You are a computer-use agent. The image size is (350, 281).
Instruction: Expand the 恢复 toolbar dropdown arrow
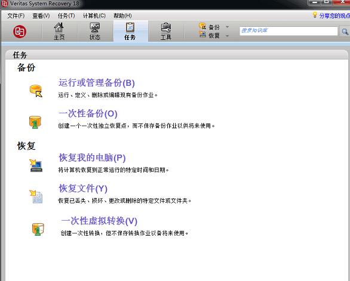[x=227, y=35]
